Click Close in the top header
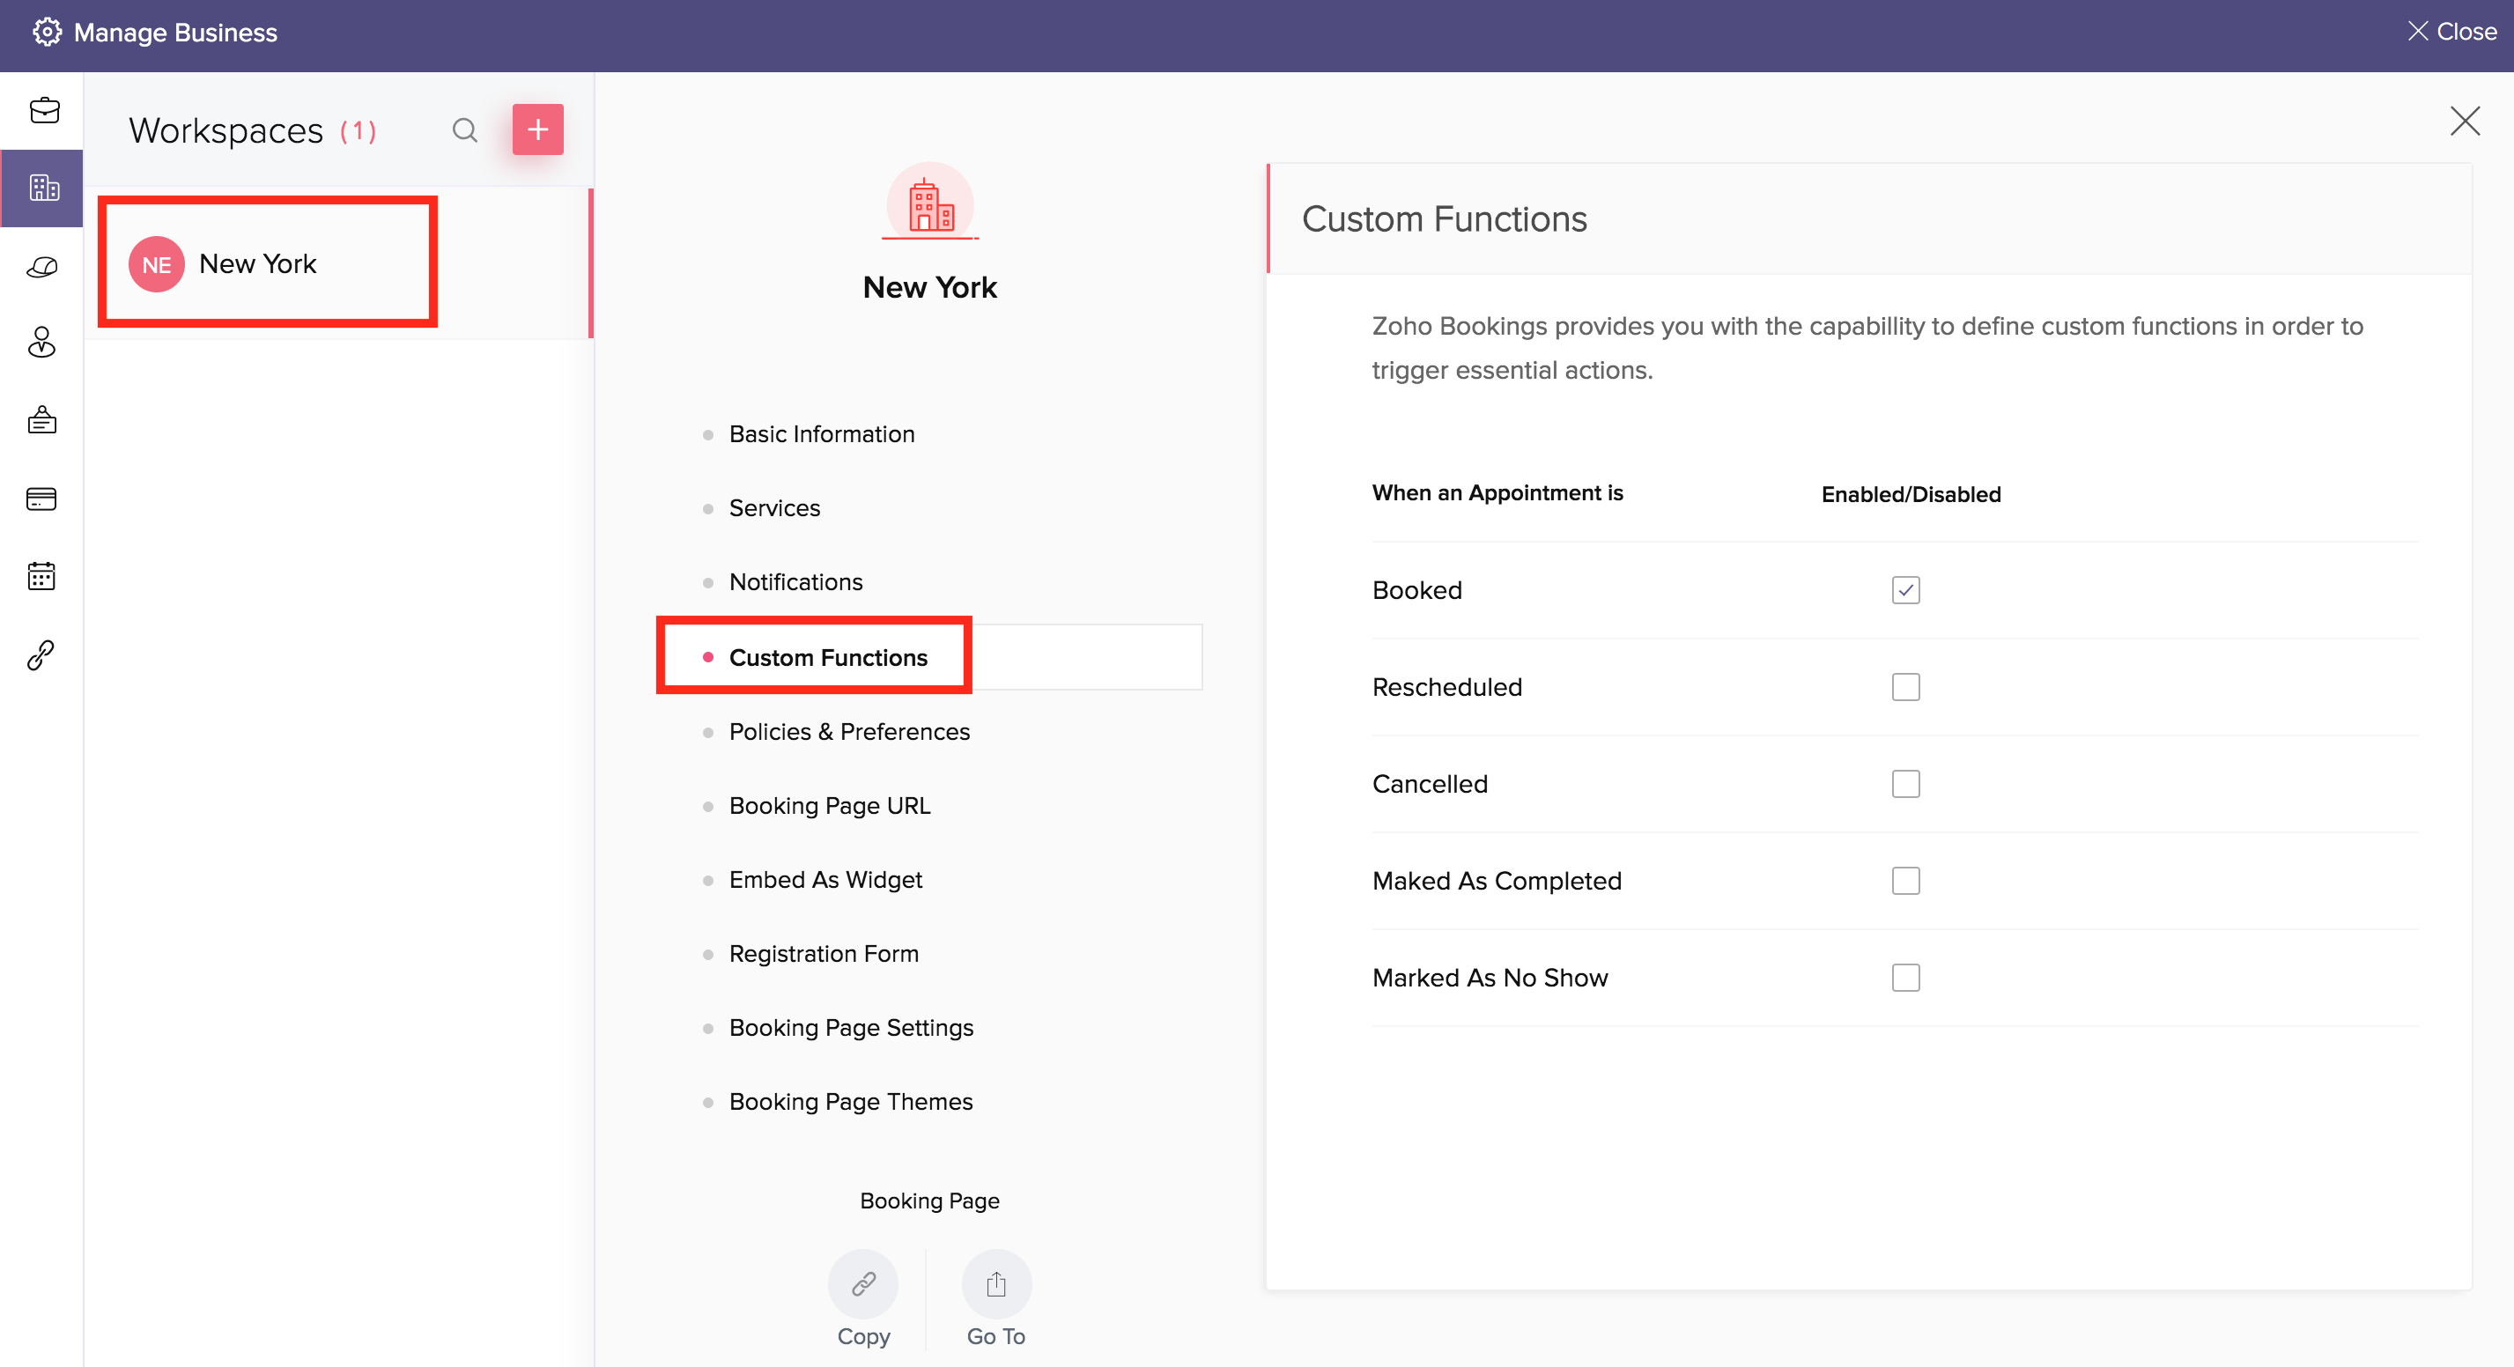This screenshot has height=1367, width=2514. point(2451,33)
